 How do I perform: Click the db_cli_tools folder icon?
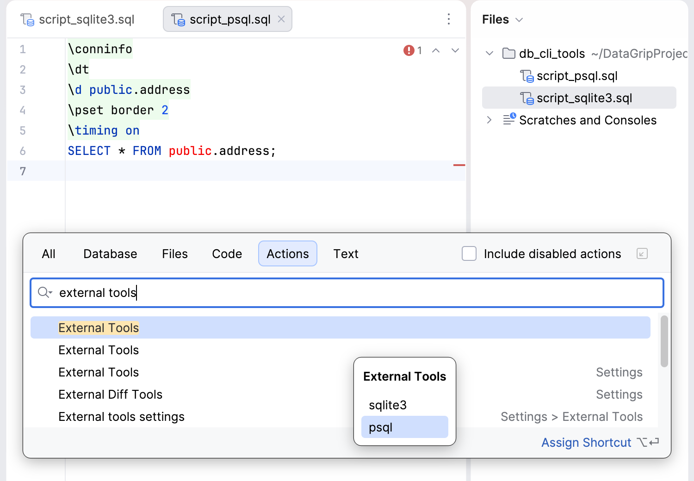pyautogui.click(x=509, y=53)
